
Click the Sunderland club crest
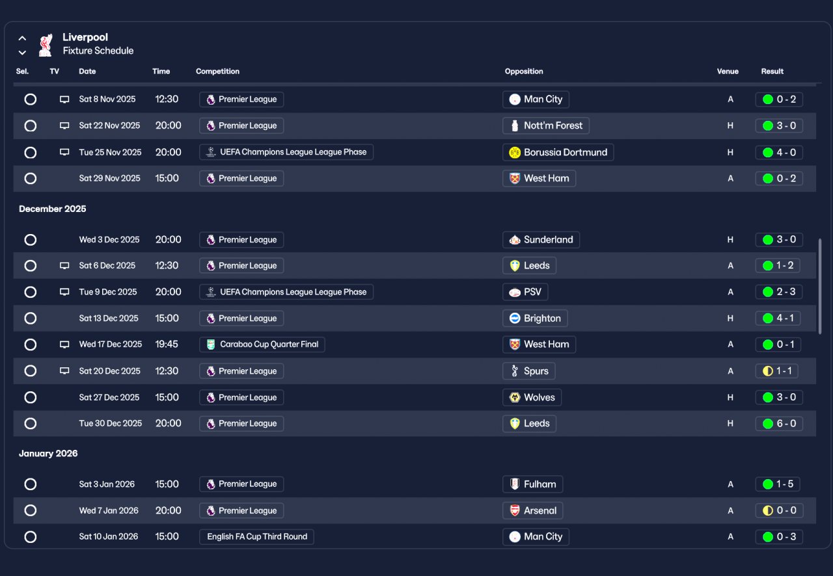tap(515, 239)
